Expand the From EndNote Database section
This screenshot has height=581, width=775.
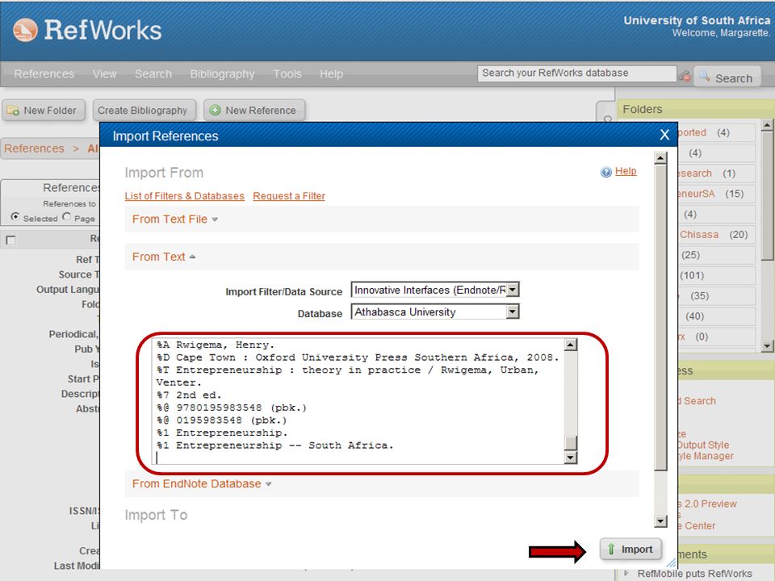click(x=202, y=483)
